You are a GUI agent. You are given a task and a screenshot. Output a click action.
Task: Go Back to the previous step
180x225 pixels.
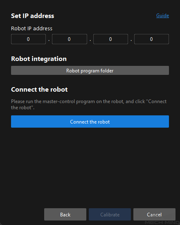point(65,214)
